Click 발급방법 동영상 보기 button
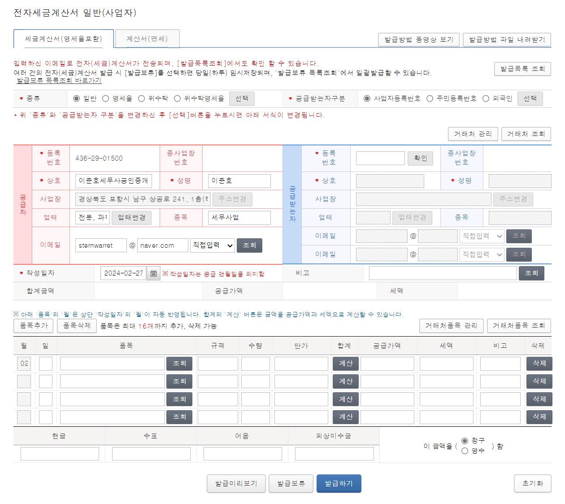 419,39
